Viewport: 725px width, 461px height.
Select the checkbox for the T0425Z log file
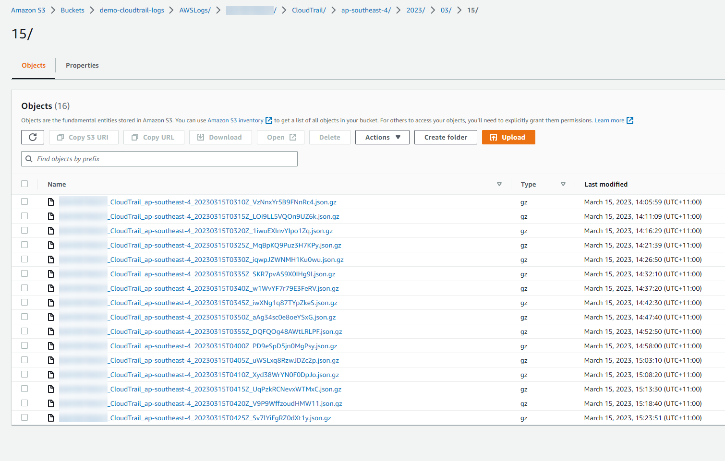tap(24, 417)
